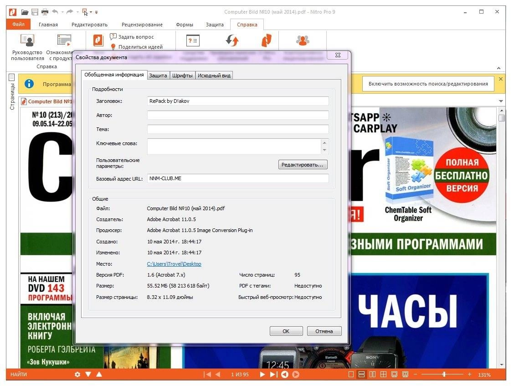The image size is (514, 389).
Task: Confirm the dialog with OK
Action: coord(286,331)
